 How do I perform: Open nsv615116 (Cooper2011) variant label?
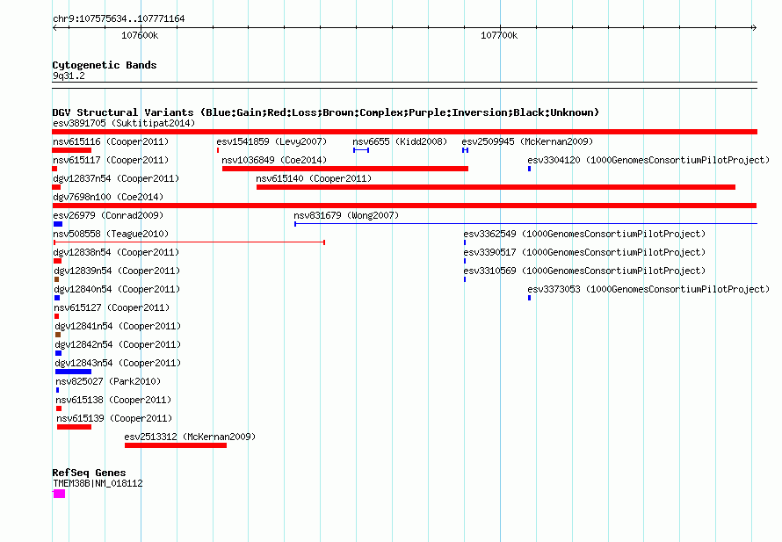coord(111,141)
